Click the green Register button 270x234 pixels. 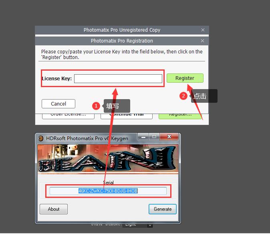pyautogui.click(x=185, y=78)
